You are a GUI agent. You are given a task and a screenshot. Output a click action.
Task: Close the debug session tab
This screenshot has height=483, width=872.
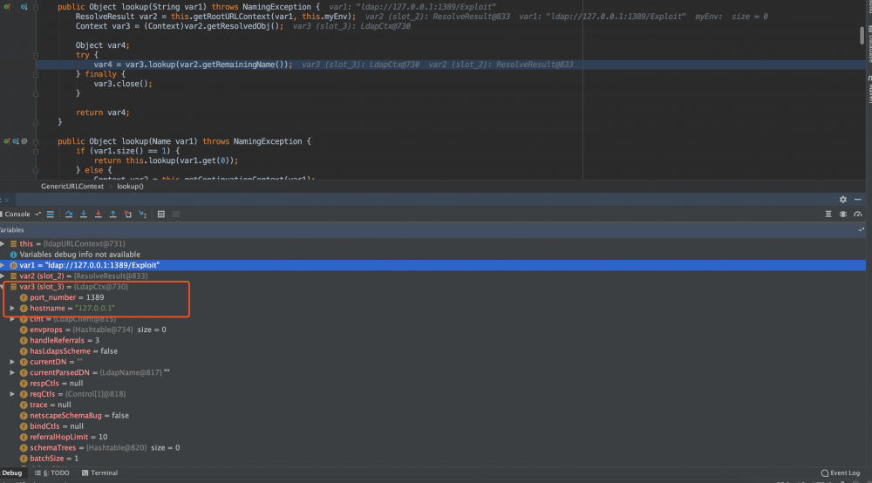(7, 201)
